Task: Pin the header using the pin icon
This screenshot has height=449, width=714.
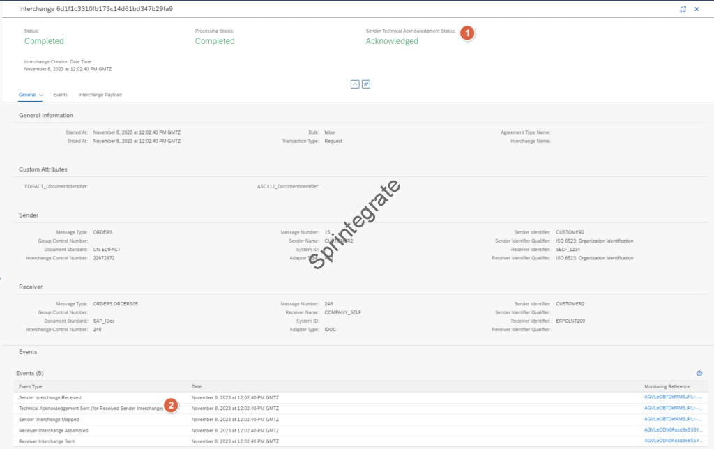Action: 366,84
